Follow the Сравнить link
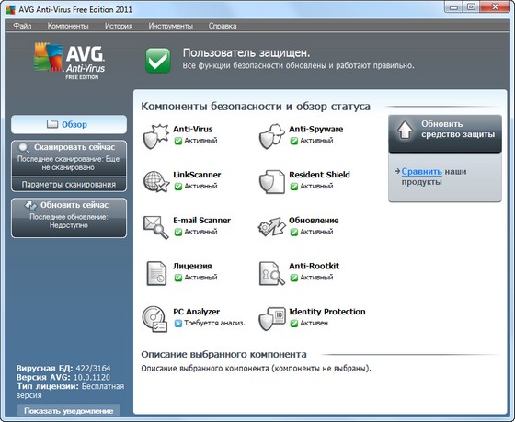 (x=422, y=171)
